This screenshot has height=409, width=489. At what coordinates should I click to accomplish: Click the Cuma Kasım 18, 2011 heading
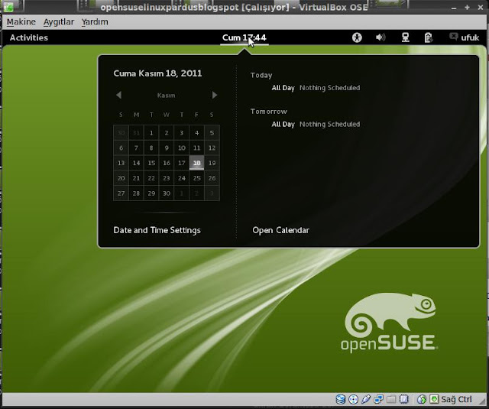(157, 73)
